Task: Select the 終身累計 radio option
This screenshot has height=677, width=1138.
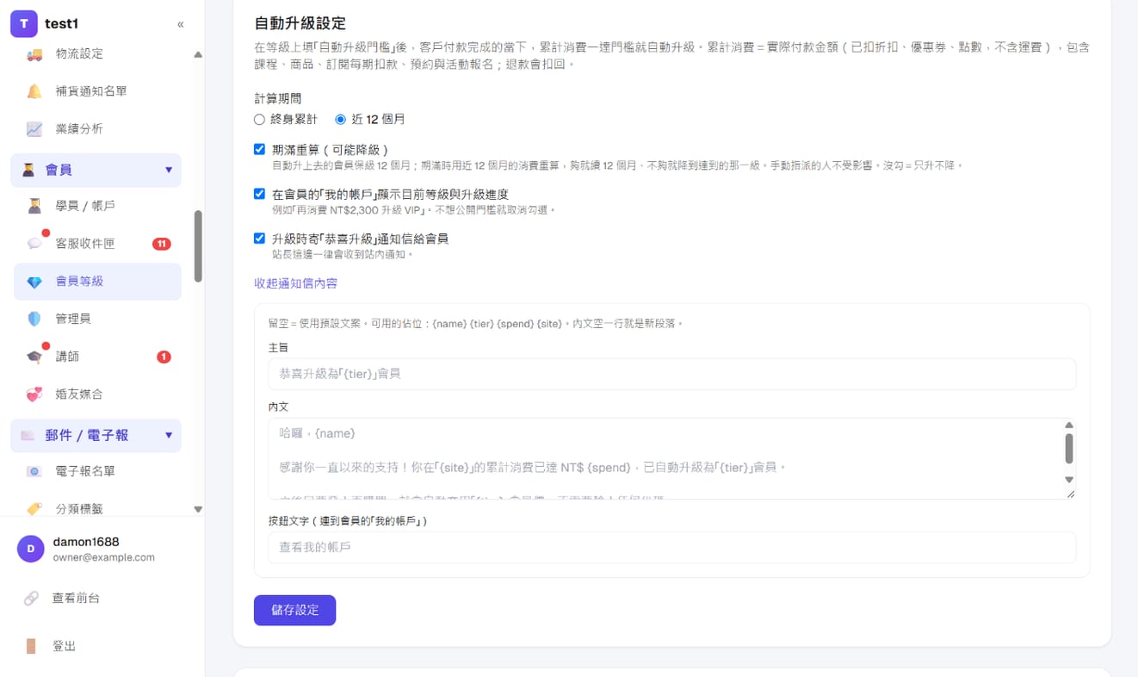Action: click(259, 120)
